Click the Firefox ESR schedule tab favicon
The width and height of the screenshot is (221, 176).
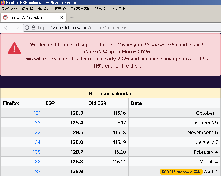click(5, 17)
